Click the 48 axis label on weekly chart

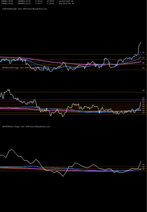coord(143,90)
